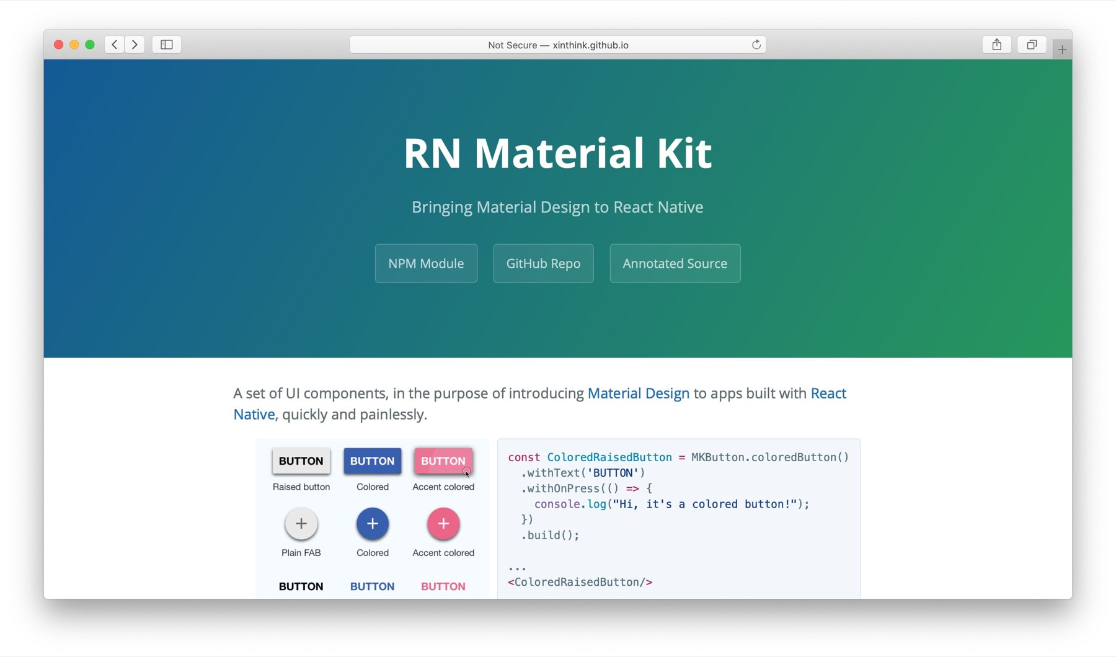Tap the pink Accent colored raised BUTTON
1116x657 pixels.
[443, 461]
